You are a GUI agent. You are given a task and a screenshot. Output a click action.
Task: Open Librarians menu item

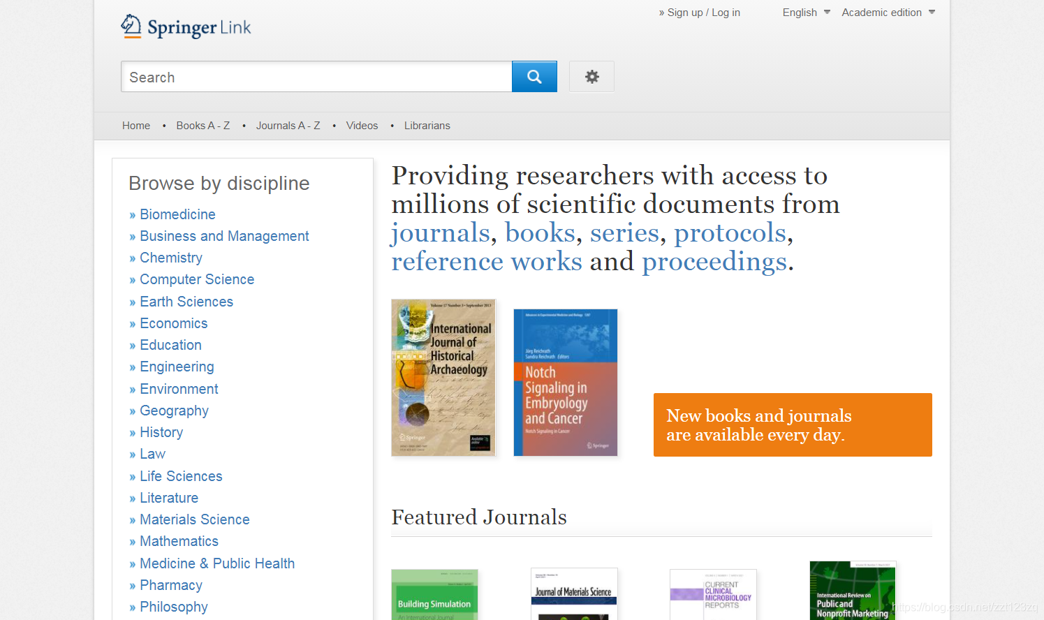click(x=427, y=126)
